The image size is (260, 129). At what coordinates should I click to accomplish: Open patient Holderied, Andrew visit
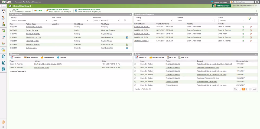pos(32,41)
